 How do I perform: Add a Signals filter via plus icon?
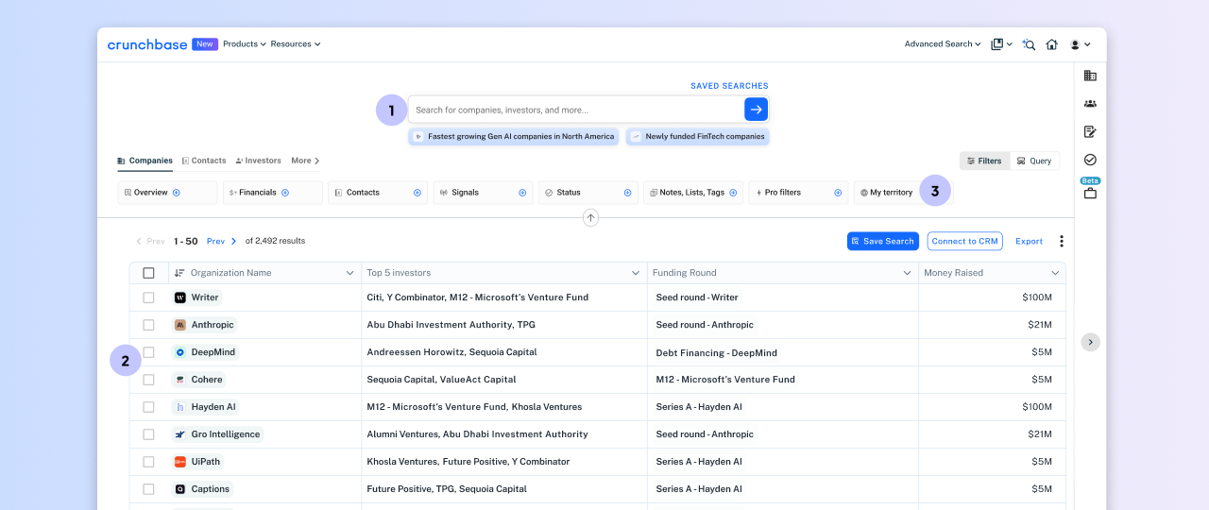[522, 193]
